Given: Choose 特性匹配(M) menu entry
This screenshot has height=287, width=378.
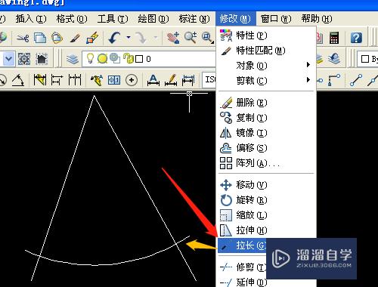Looking at the screenshot, I should click(x=266, y=51).
